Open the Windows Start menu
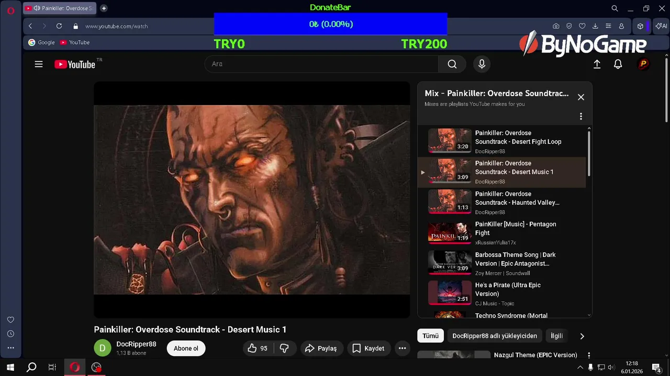This screenshot has height=376, width=670. point(10,368)
